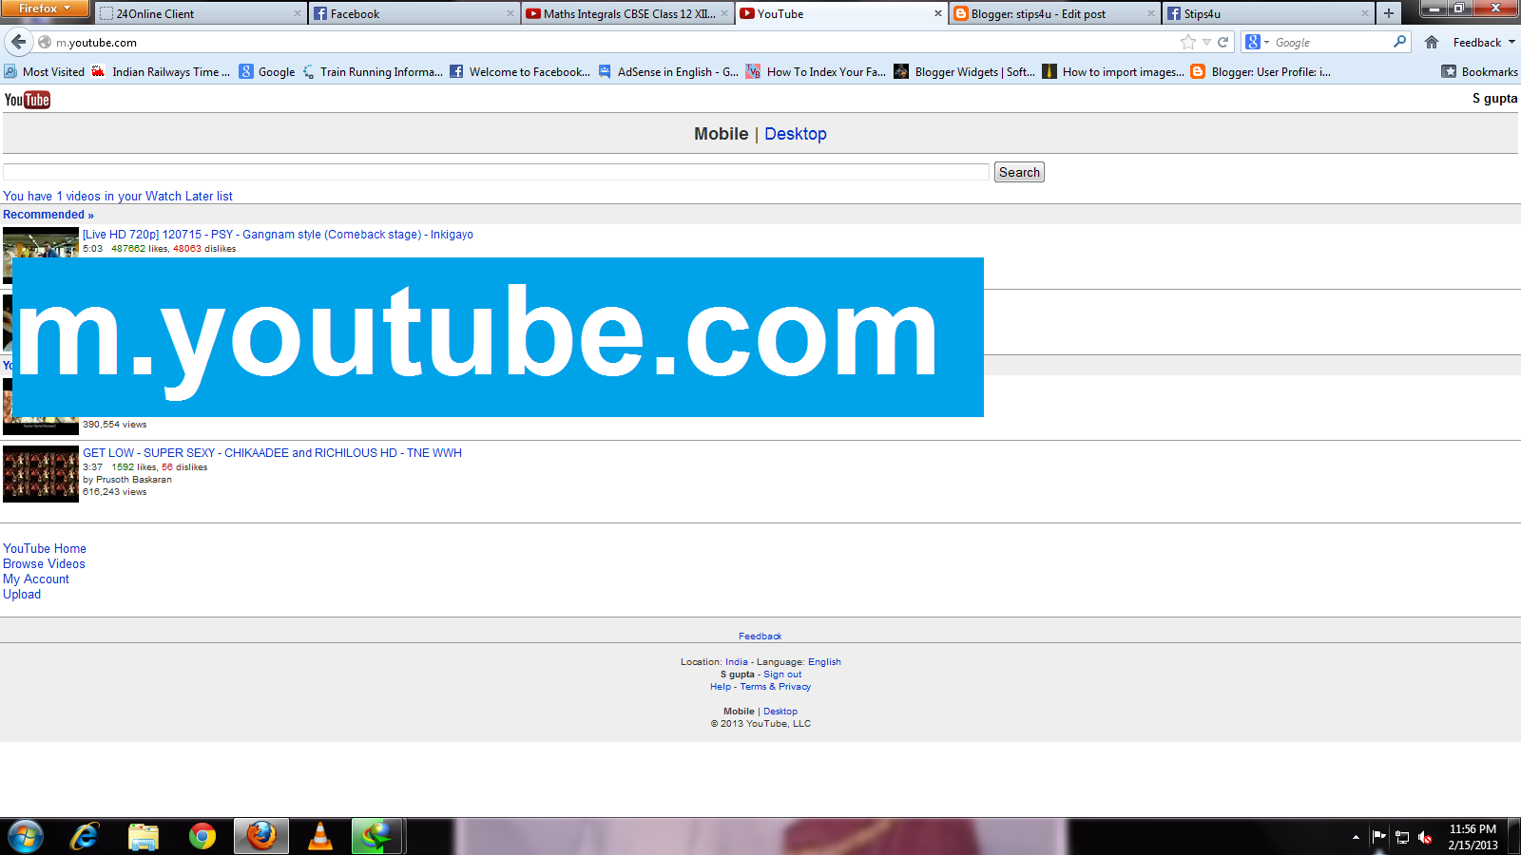The image size is (1521, 855).
Task: Click the YouTube logo at page top
Action: pos(28,100)
